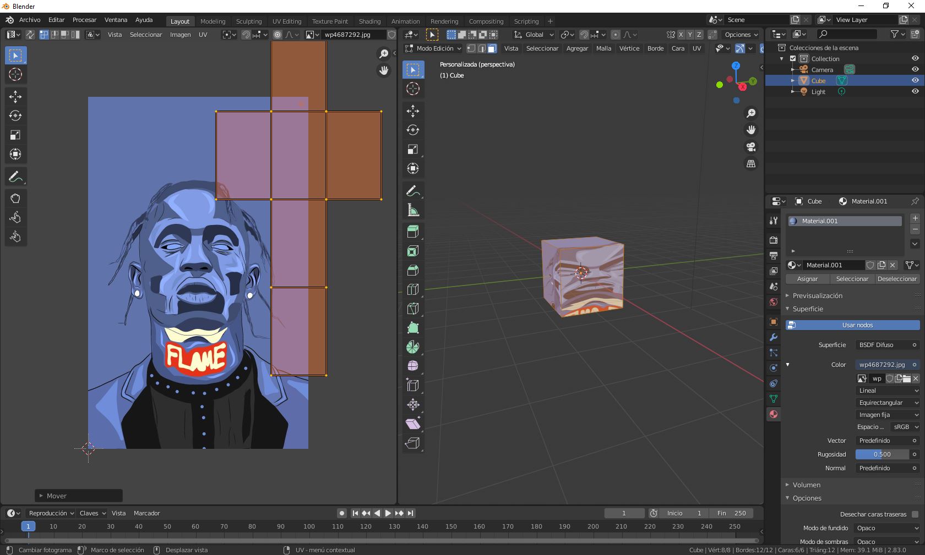
Task: Open the Imagen menu in the UV editor
Action: coord(180,35)
